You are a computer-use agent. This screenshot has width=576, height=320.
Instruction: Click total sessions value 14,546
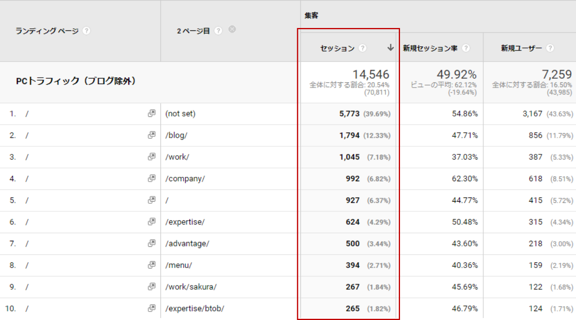(371, 74)
